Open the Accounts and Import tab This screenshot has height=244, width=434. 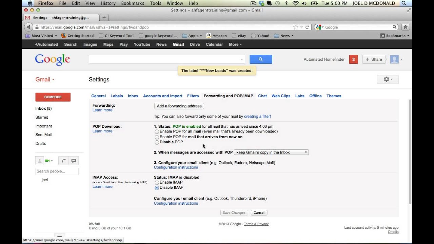(x=162, y=96)
